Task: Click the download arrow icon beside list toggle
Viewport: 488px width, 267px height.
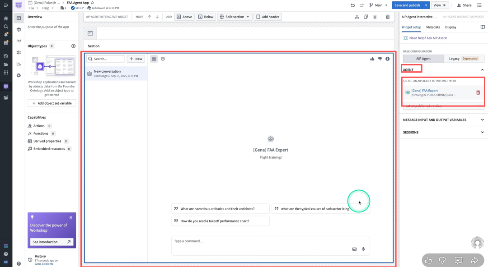Action: (163, 59)
